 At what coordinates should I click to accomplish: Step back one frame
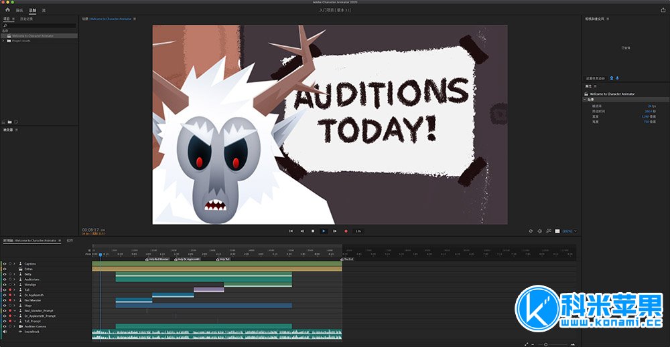coord(302,231)
